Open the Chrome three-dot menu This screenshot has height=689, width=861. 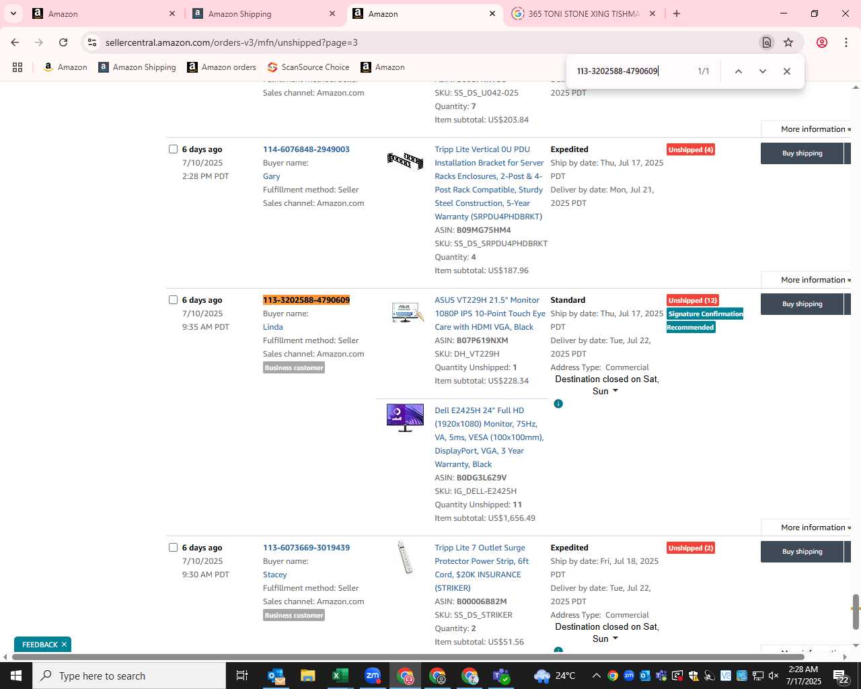coord(846,42)
